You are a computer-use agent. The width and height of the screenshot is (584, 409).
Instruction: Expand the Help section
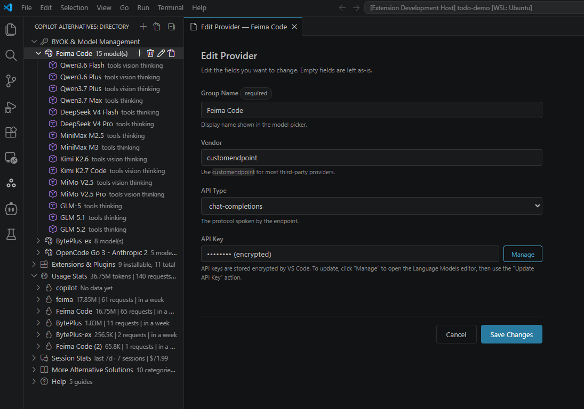(x=34, y=381)
